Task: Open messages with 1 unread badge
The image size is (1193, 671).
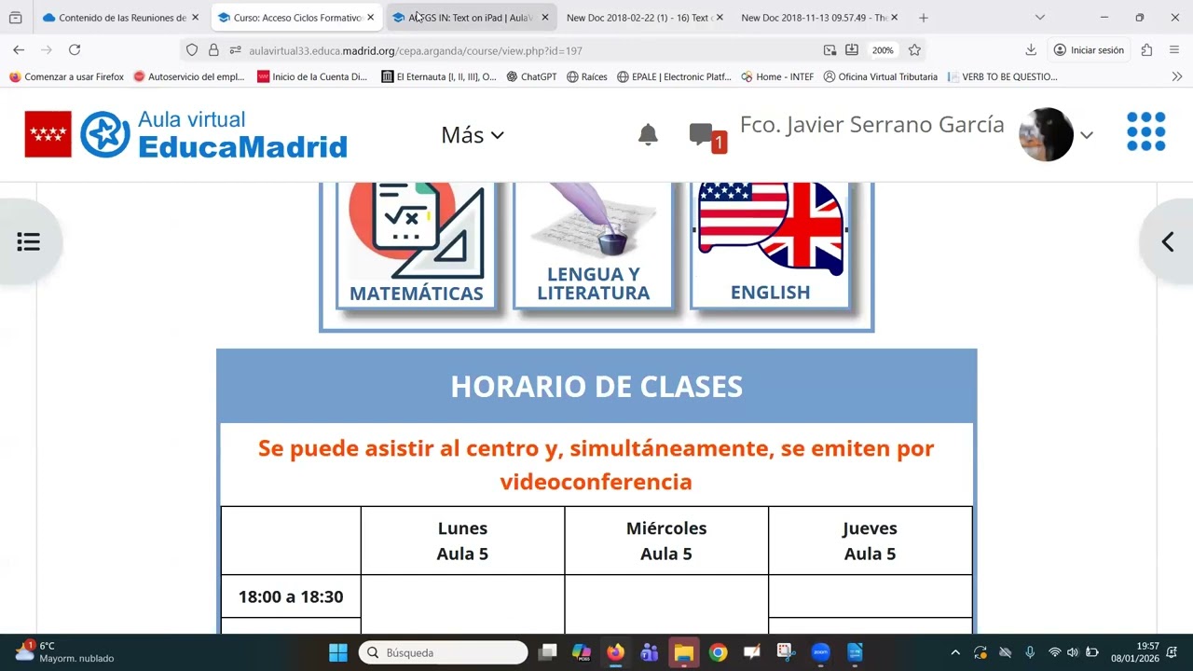Action: point(707,137)
